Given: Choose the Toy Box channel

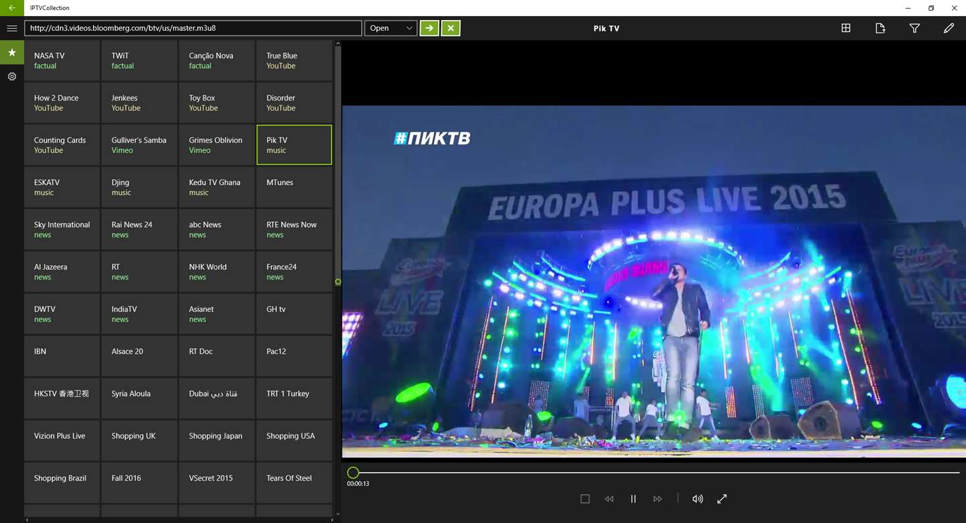Looking at the screenshot, I should click(217, 103).
